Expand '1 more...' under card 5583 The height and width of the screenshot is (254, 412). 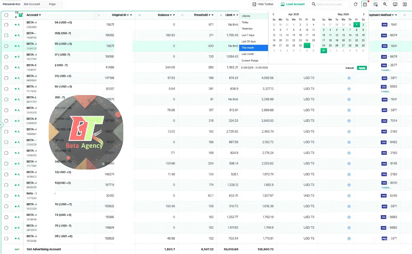coord(386,92)
